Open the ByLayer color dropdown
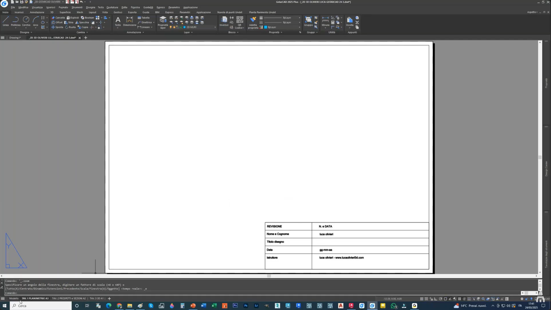 (x=299, y=27)
